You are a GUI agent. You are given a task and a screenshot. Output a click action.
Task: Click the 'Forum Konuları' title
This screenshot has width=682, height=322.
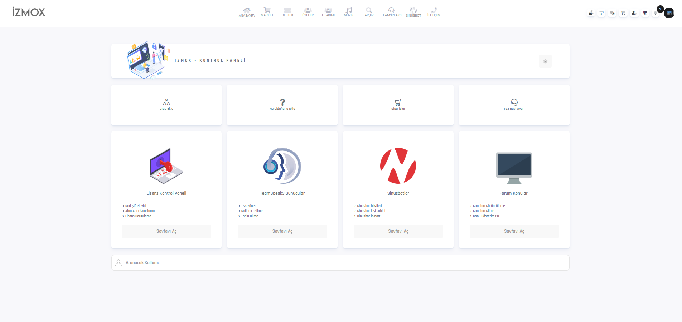point(514,193)
